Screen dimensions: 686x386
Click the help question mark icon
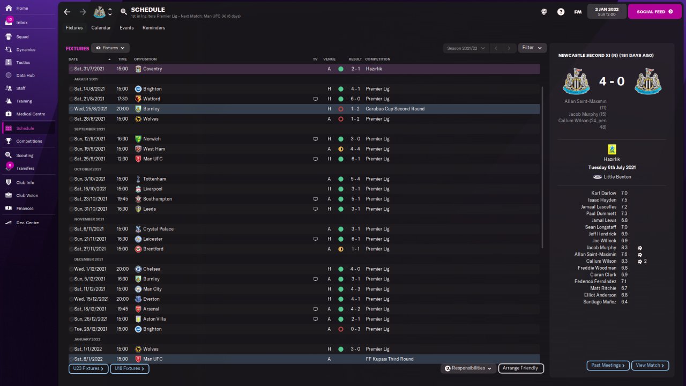pos(561,12)
